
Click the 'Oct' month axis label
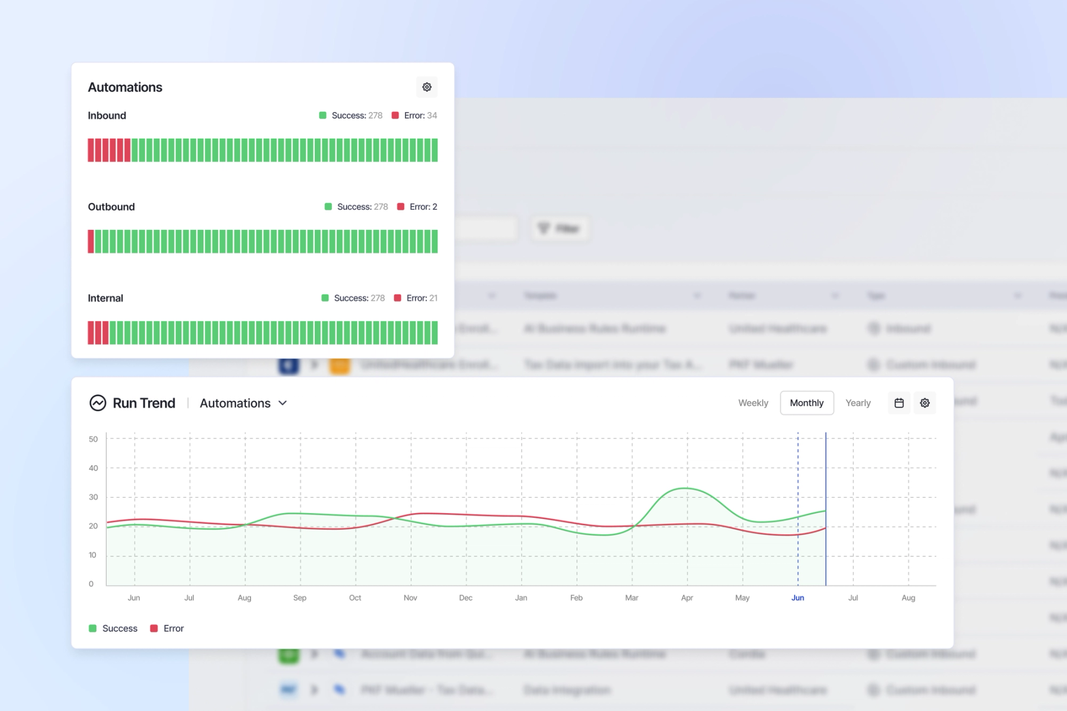click(x=355, y=598)
